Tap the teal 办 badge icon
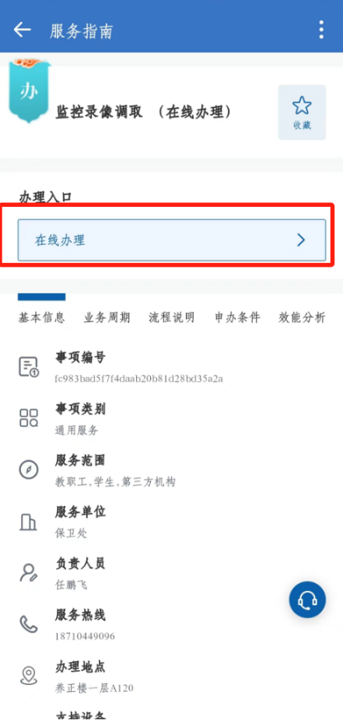 (29, 91)
